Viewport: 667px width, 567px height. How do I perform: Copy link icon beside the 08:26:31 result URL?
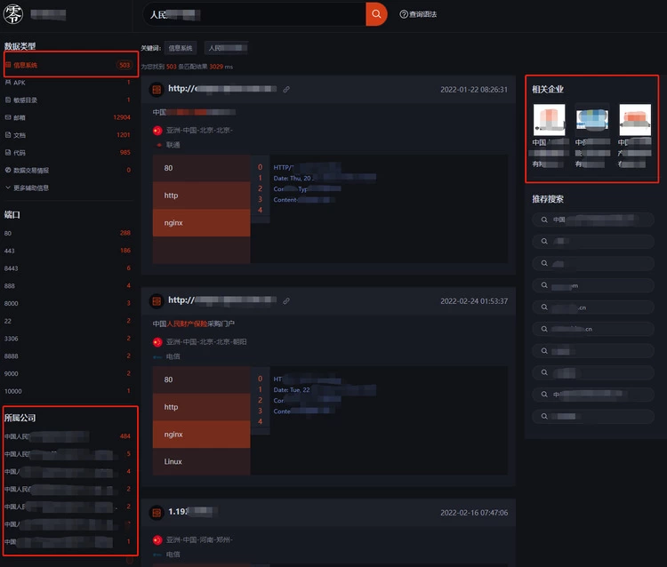(x=286, y=90)
